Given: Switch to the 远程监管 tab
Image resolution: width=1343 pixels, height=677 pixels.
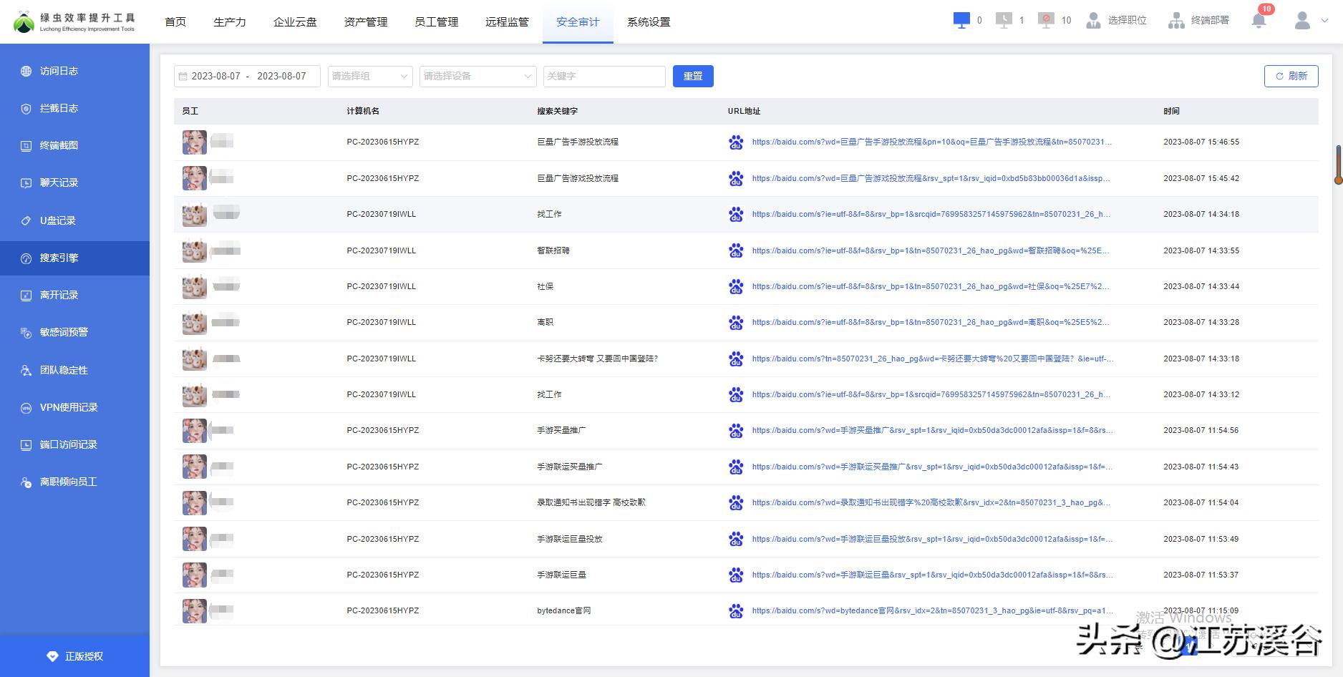Looking at the screenshot, I should coord(506,22).
